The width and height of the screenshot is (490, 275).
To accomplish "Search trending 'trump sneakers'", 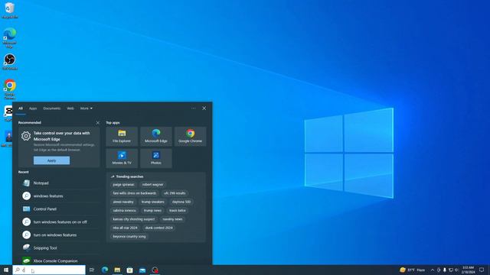I will coord(153,202).
